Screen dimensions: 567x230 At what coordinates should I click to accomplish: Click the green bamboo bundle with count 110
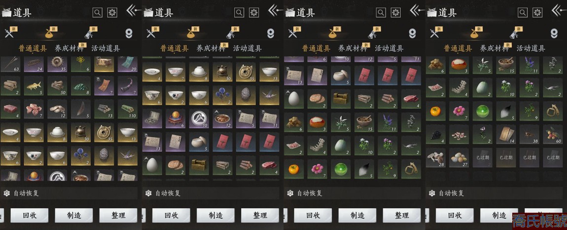click(x=127, y=109)
